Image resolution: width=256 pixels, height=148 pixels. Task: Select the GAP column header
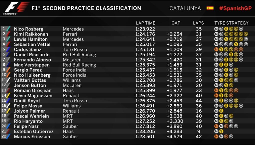176,23
